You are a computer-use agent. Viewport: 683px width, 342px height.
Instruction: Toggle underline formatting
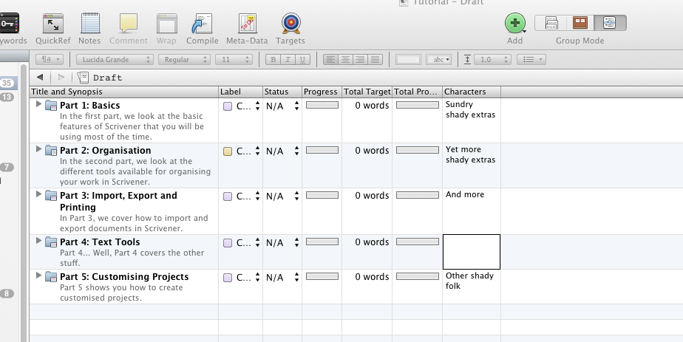click(x=302, y=60)
